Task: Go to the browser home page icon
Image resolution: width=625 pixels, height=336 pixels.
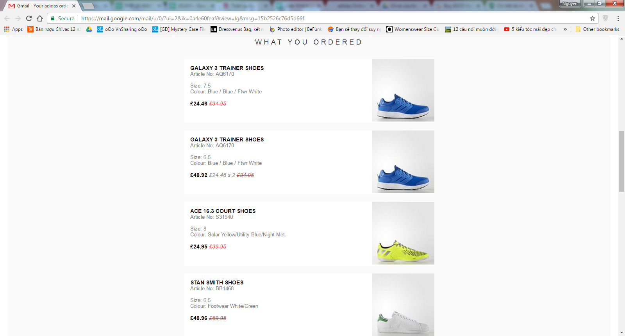Action: coord(40,18)
